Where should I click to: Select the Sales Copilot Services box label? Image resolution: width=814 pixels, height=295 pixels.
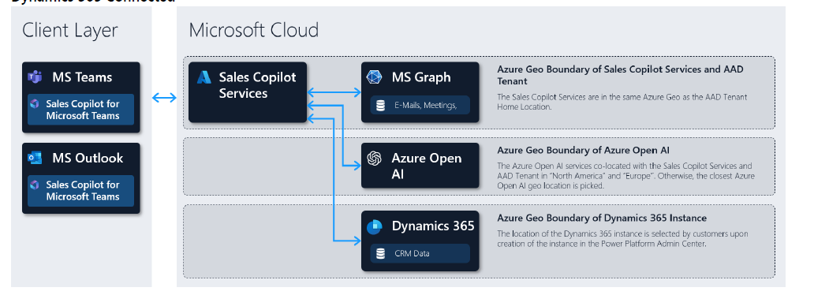point(257,85)
